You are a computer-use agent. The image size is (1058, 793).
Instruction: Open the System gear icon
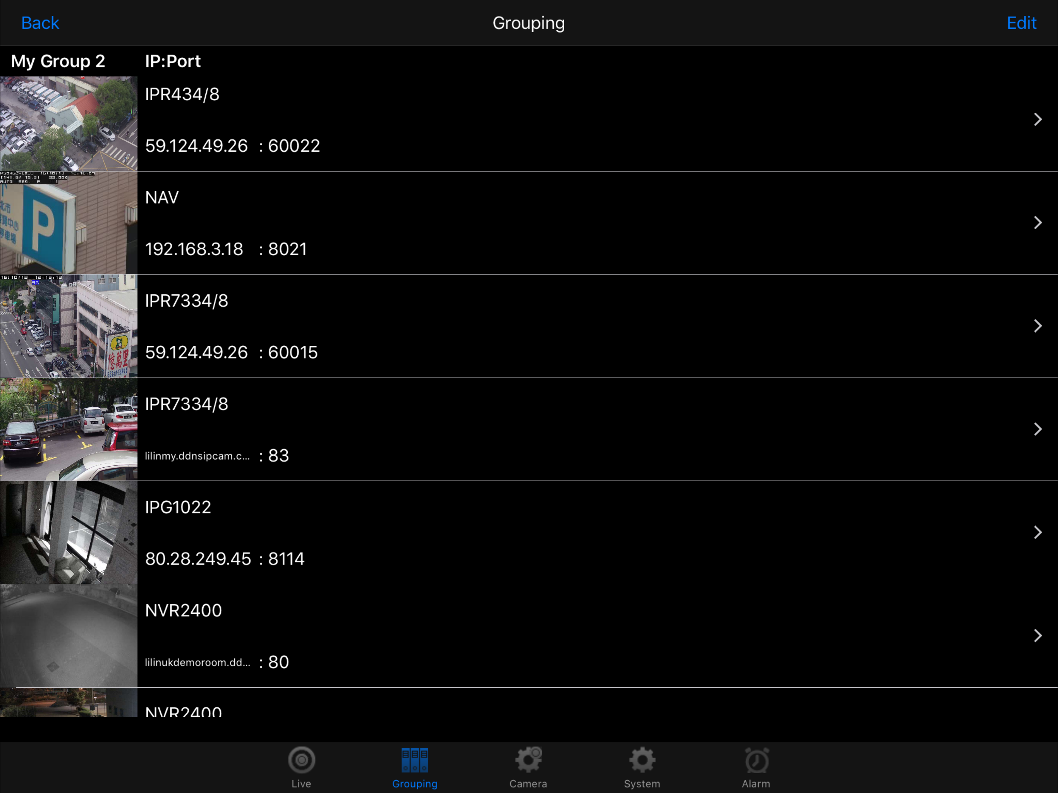point(642,760)
